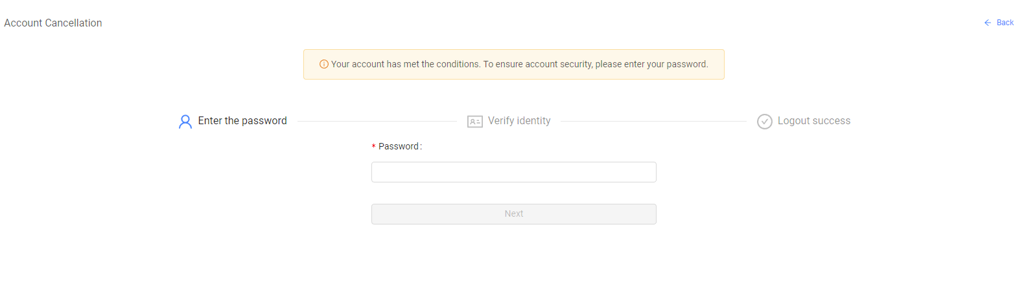Image resolution: width=1026 pixels, height=284 pixels.
Task: Go back using the Back link text
Action: (x=1005, y=23)
